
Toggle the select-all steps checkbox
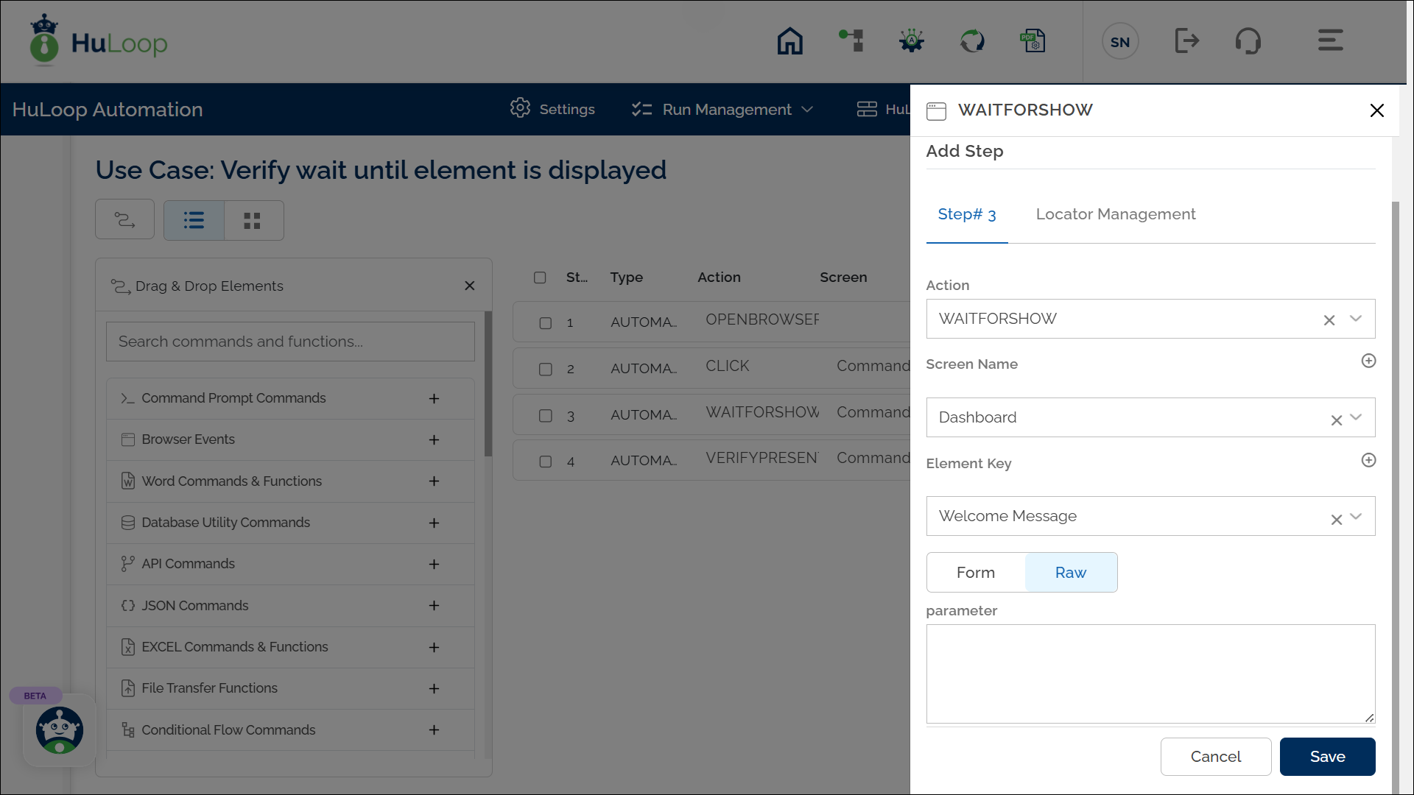point(540,278)
